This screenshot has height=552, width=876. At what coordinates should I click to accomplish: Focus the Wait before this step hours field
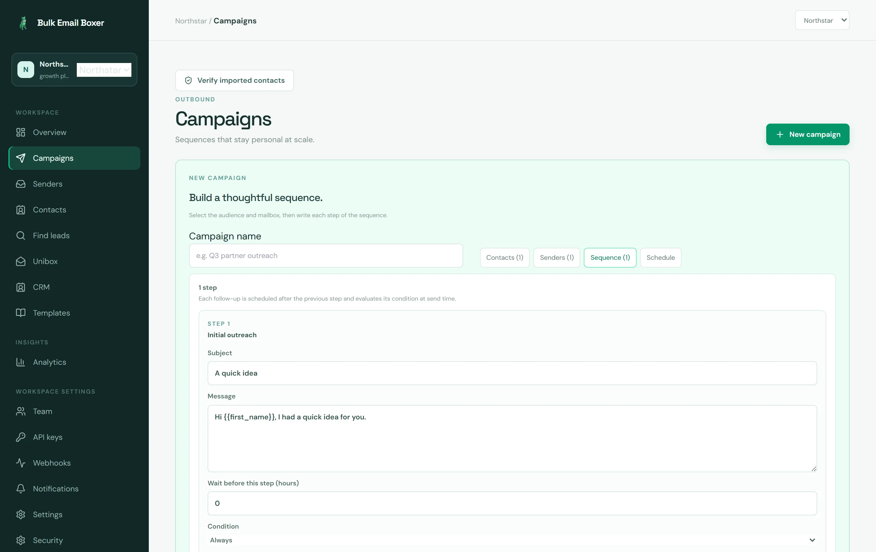pyautogui.click(x=512, y=503)
